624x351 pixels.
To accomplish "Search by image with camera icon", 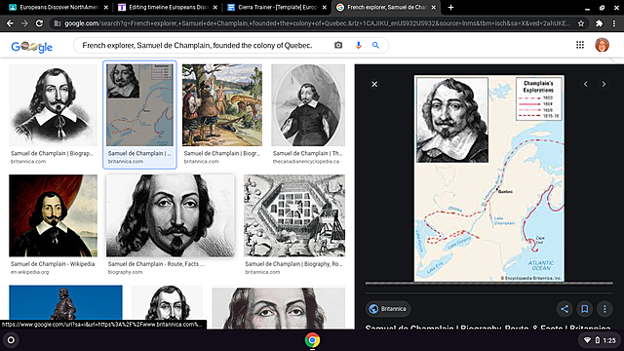I will click(338, 46).
